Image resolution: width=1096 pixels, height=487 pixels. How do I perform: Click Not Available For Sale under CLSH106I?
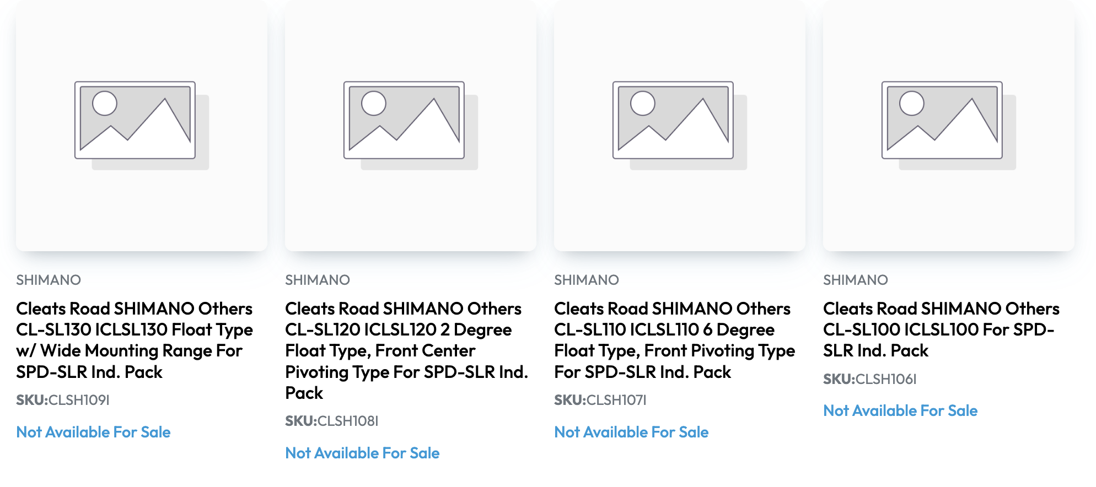[x=900, y=410]
